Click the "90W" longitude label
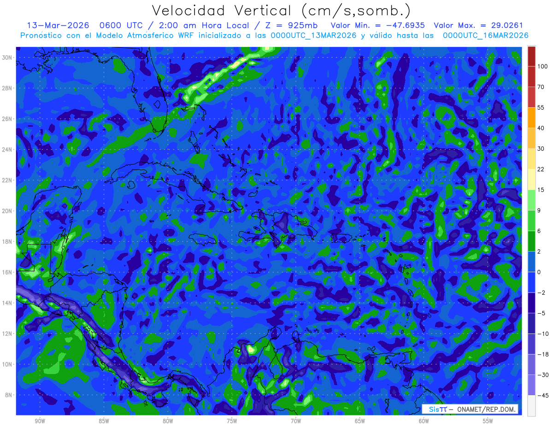 pyautogui.click(x=40, y=421)
